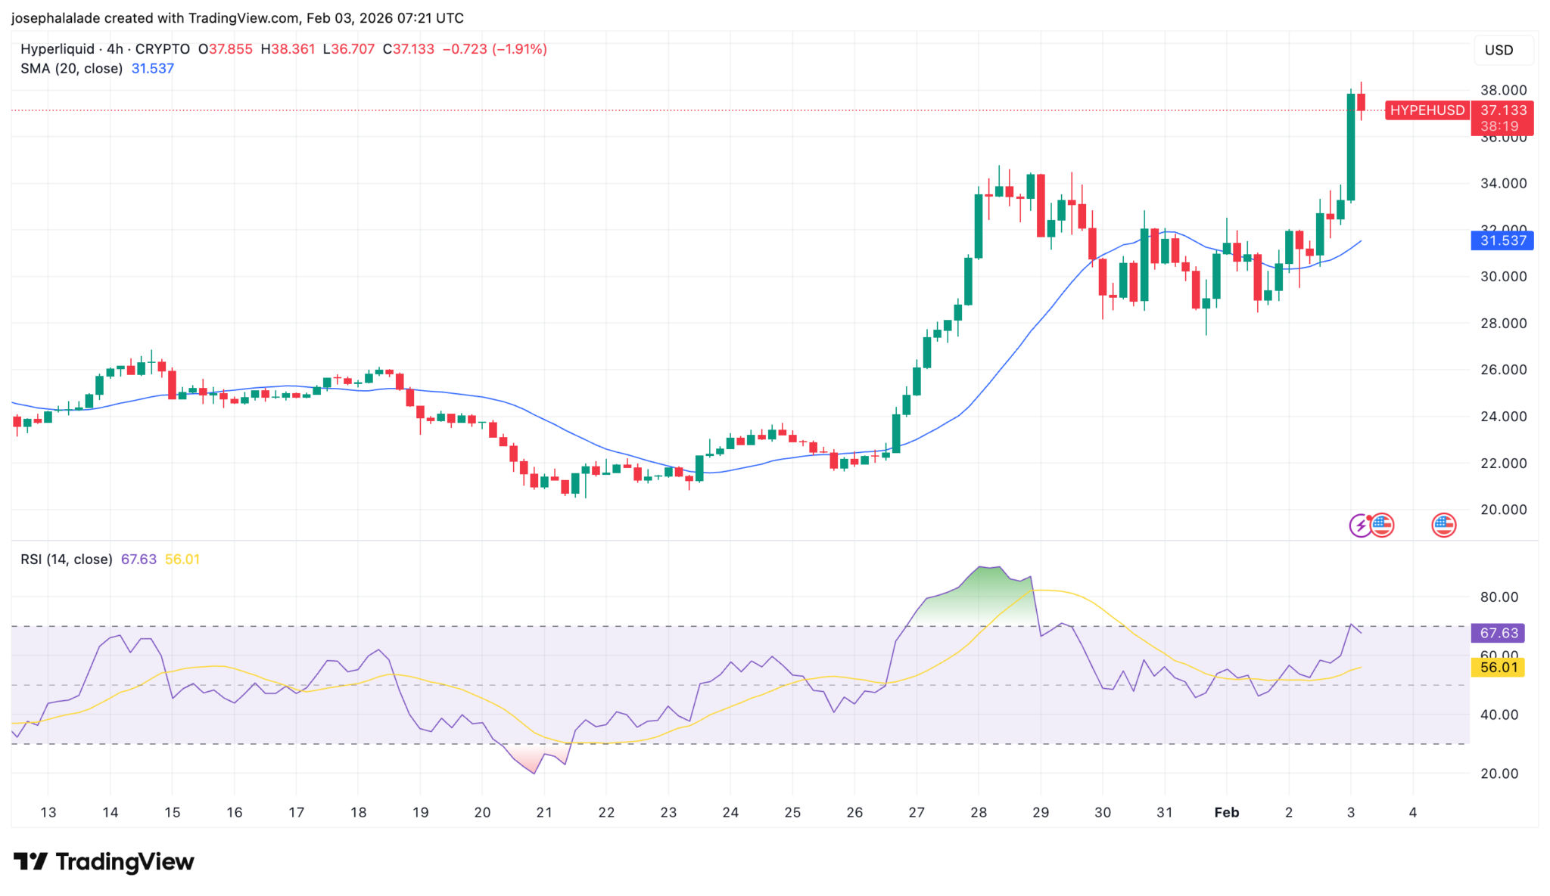Click the purple lightning bolt event icon
1550x896 pixels.
click(x=1360, y=525)
